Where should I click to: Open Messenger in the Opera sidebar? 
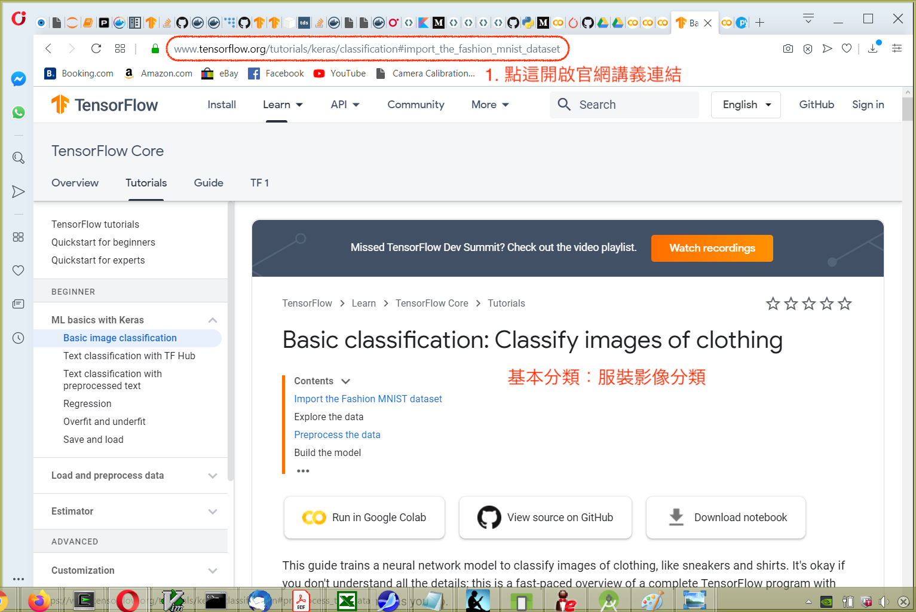[x=19, y=79]
